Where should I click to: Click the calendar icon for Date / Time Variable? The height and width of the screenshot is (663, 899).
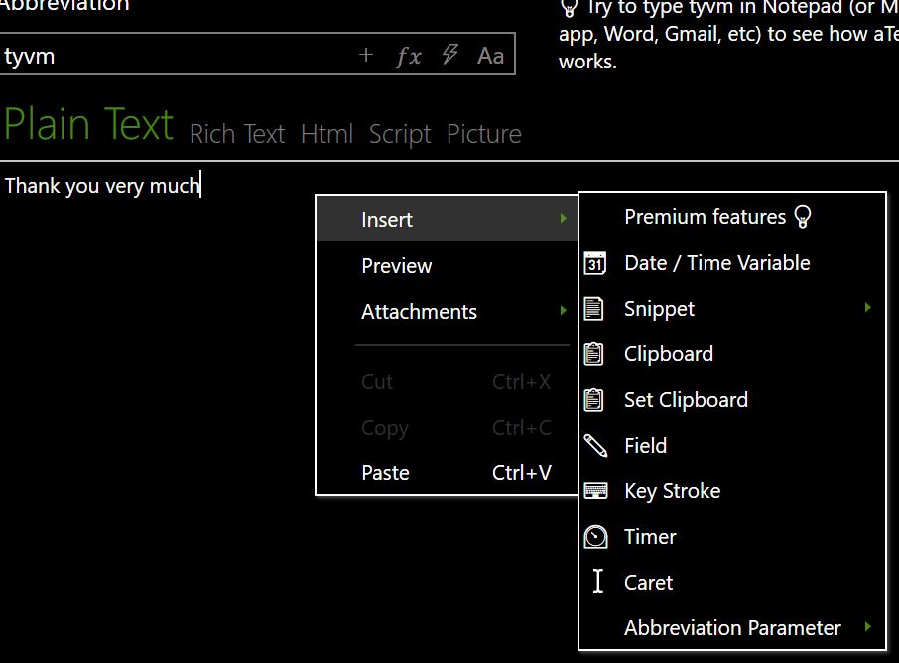(594, 263)
